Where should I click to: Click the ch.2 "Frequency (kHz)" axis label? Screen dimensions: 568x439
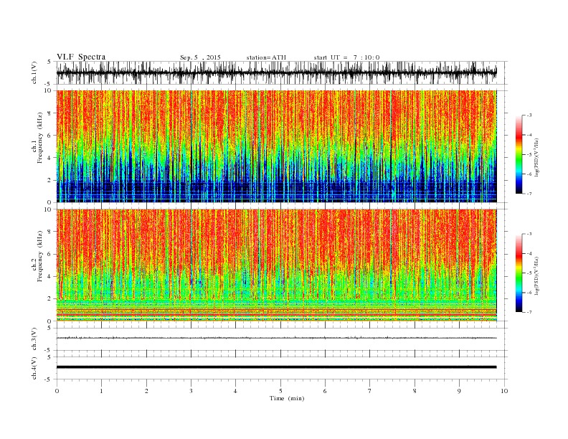point(39,256)
